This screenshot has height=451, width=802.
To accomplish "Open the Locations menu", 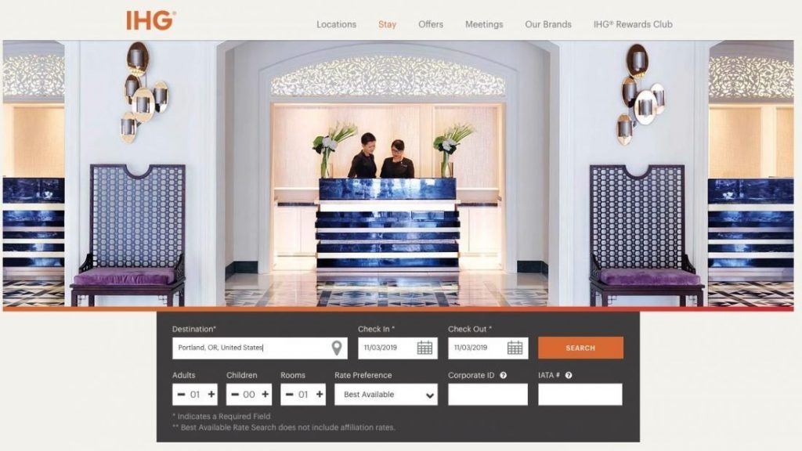I will point(336,24).
